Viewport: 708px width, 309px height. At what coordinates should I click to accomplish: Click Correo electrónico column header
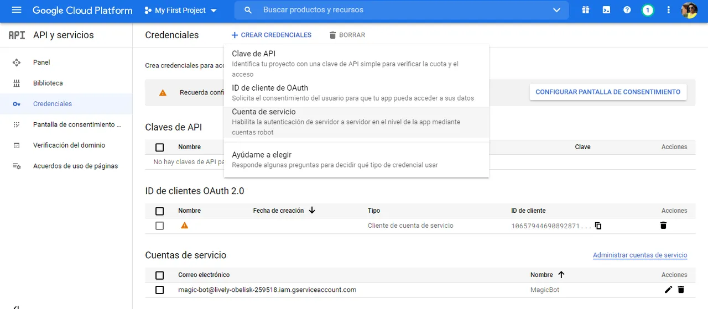[204, 275]
